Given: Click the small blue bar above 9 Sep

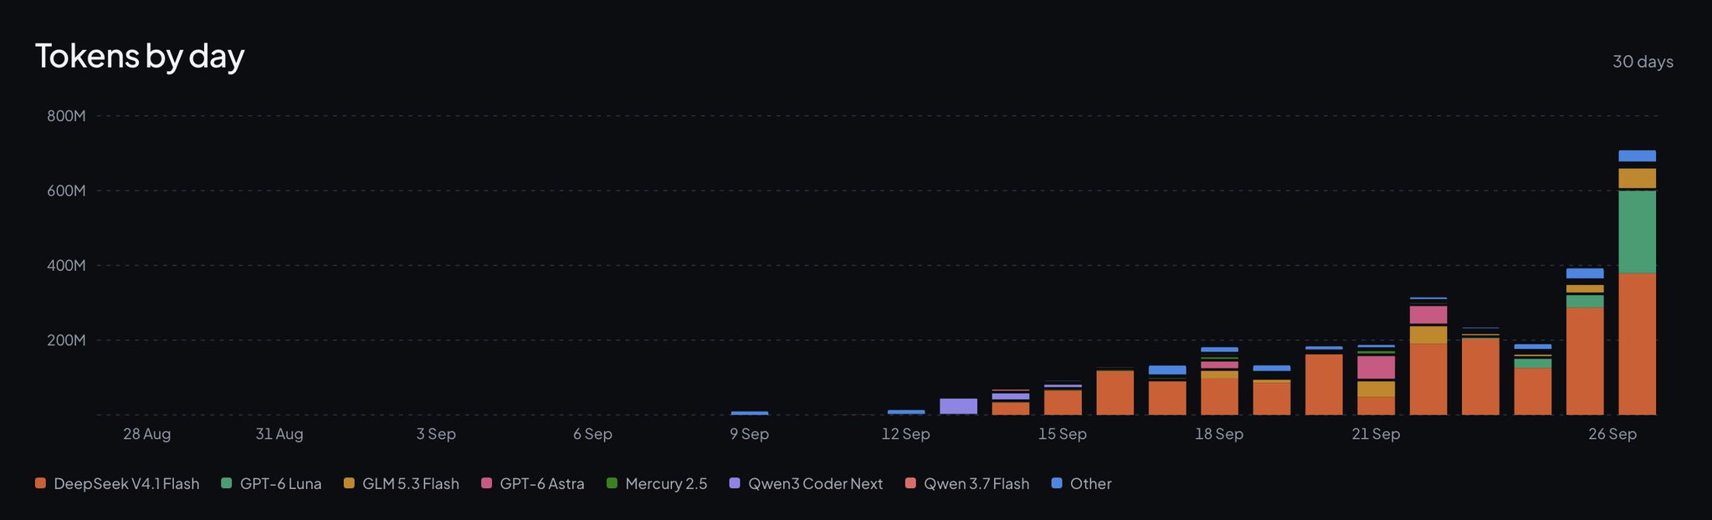Looking at the screenshot, I should pyautogui.click(x=750, y=413).
